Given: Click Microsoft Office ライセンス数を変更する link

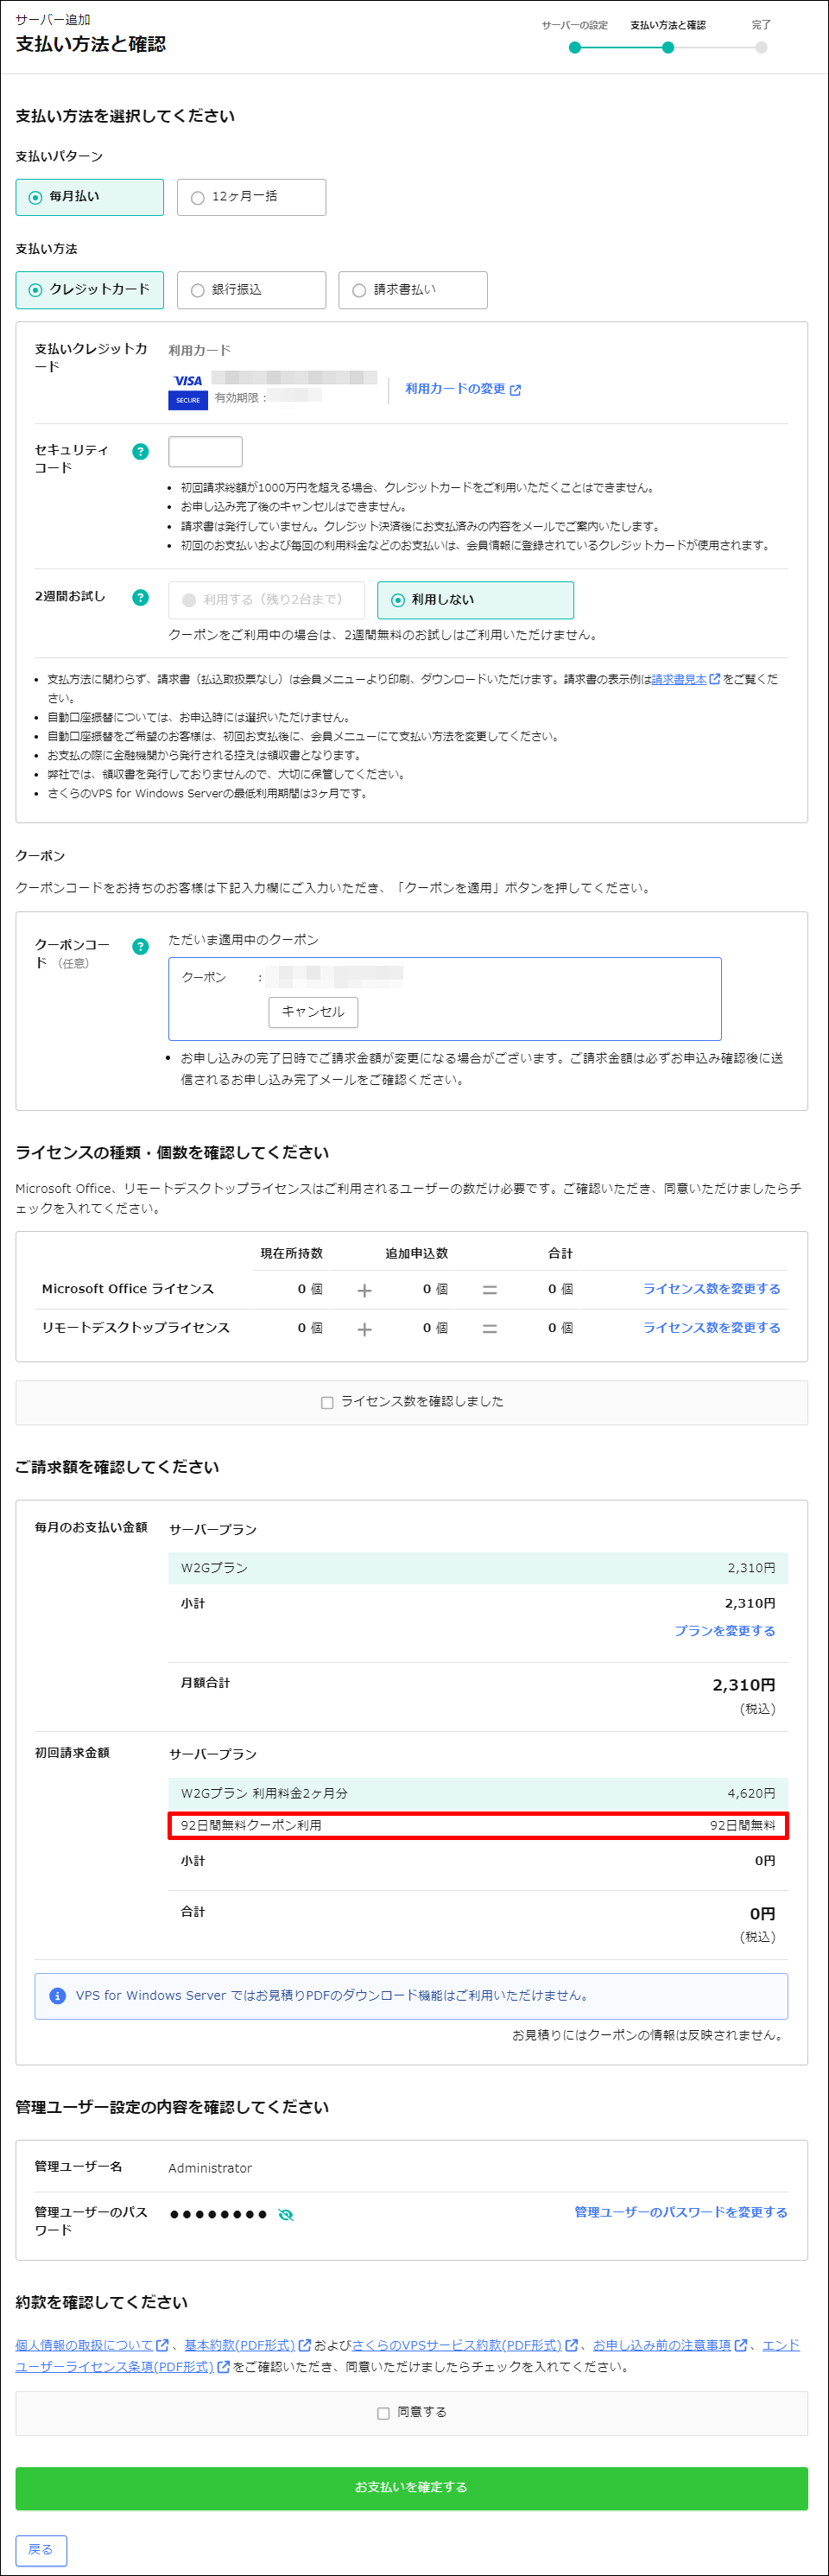Looking at the screenshot, I should pos(711,1289).
